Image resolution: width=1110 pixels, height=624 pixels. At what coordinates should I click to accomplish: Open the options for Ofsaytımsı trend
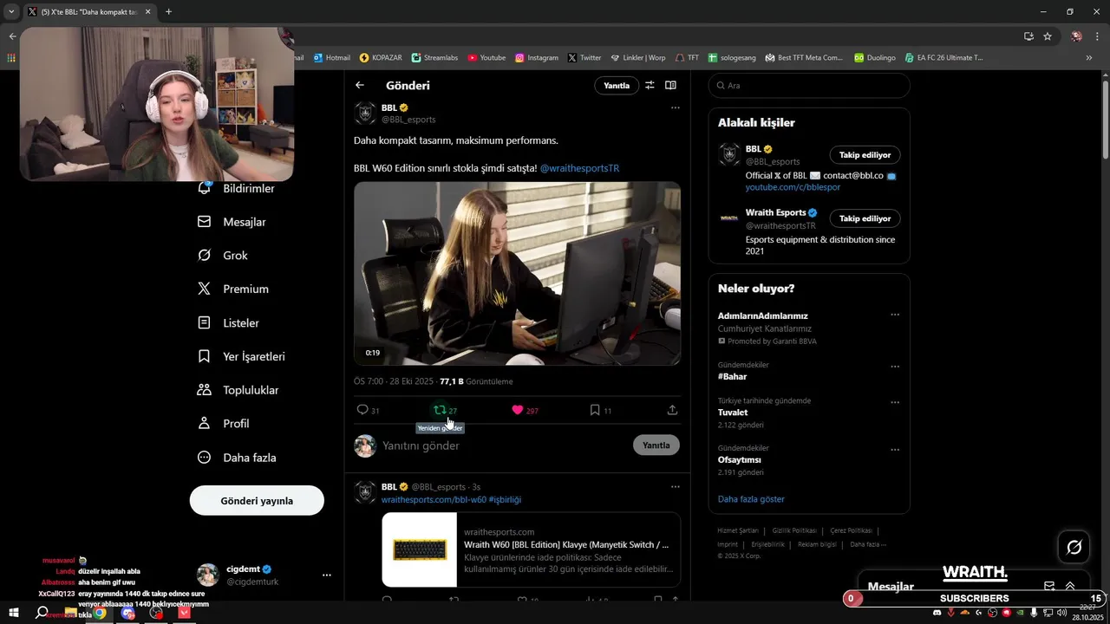895,450
